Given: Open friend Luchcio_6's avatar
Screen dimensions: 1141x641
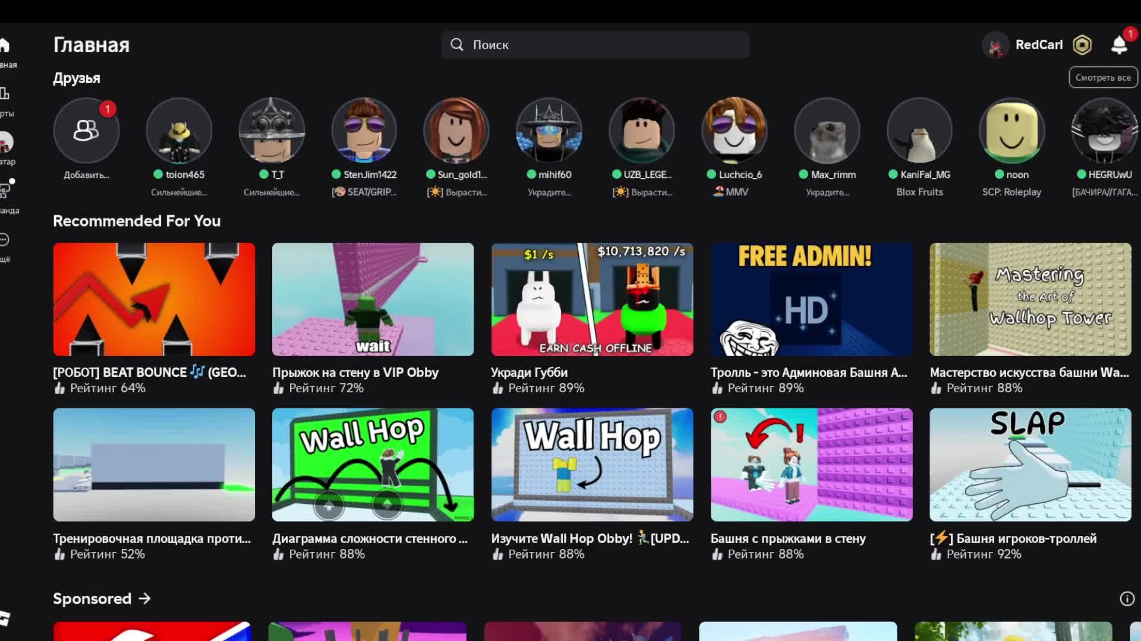Looking at the screenshot, I should coord(735,131).
